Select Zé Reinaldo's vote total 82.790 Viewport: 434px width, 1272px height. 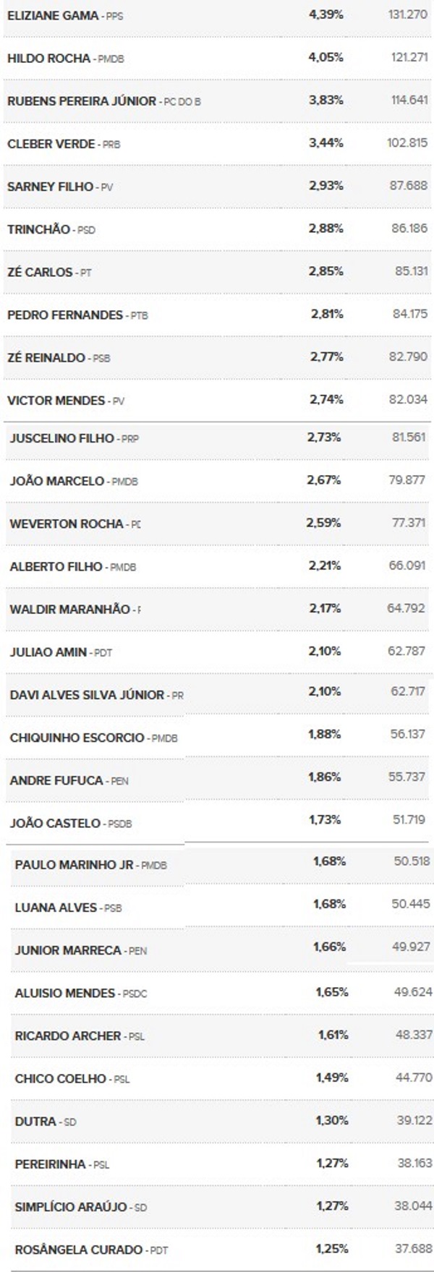[408, 357]
